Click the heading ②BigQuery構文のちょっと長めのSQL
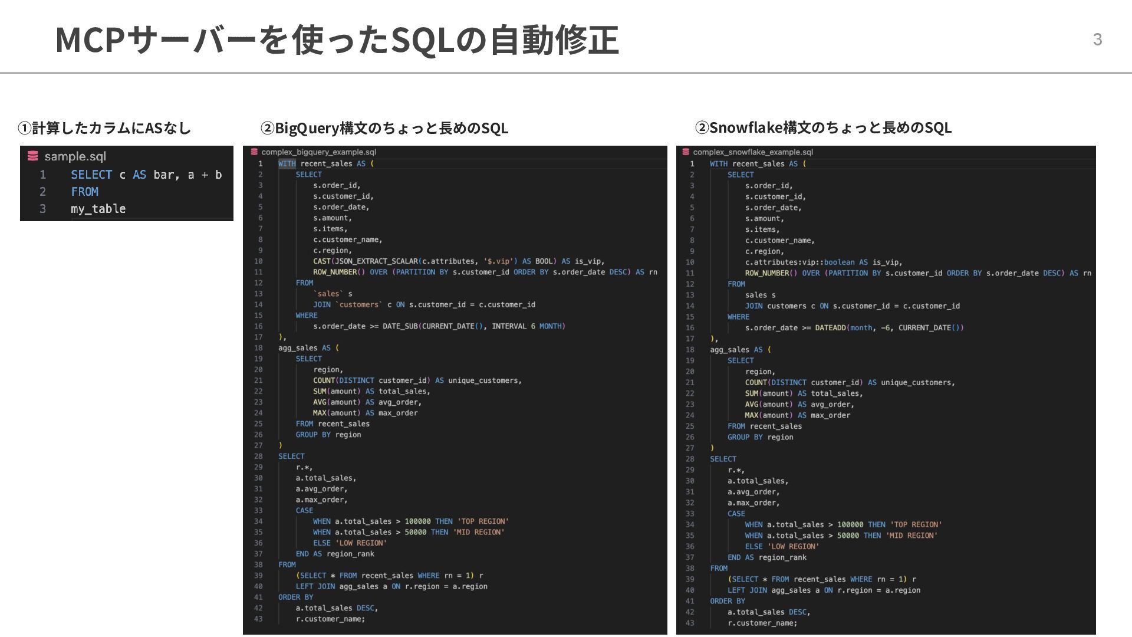This screenshot has height=637, width=1132. tap(384, 128)
